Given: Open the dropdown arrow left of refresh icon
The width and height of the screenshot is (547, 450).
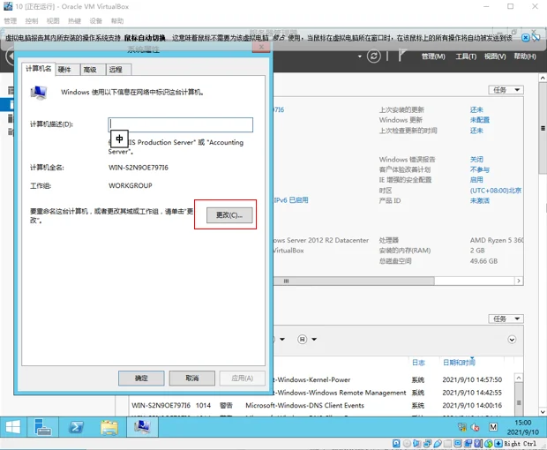Looking at the screenshot, I should [x=360, y=56].
